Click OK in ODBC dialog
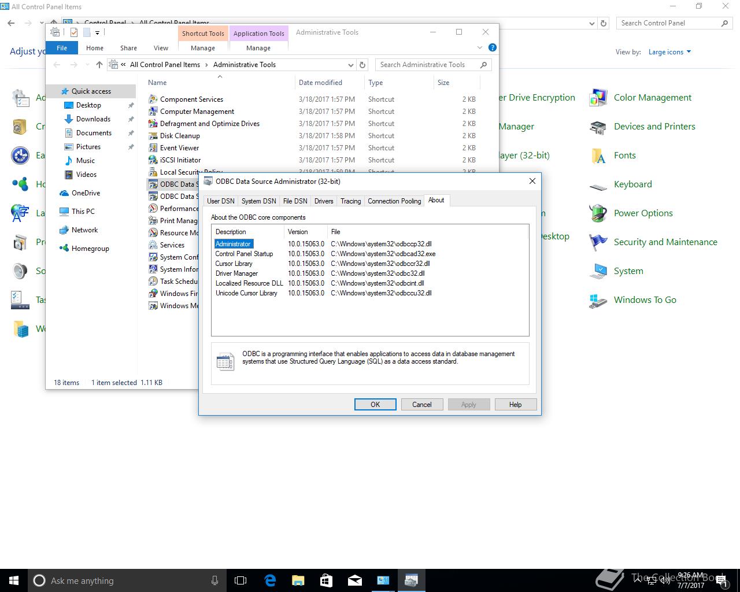The image size is (740, 592). (375, 405)
